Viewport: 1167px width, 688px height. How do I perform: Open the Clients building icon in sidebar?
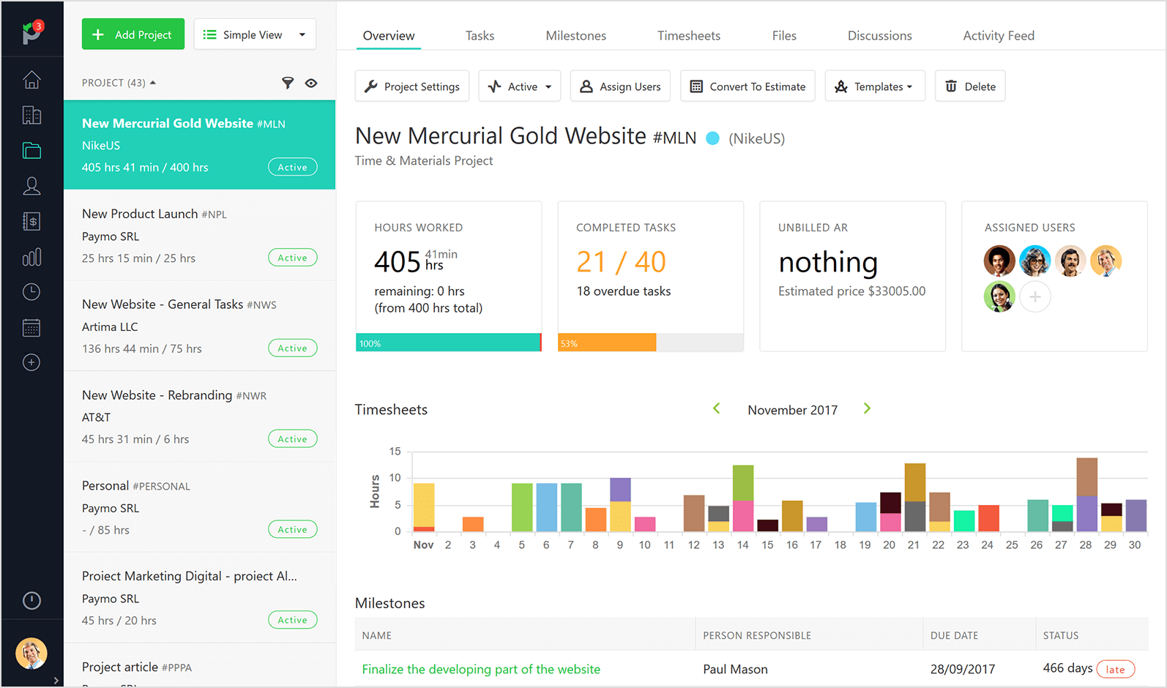coord(31,115)
